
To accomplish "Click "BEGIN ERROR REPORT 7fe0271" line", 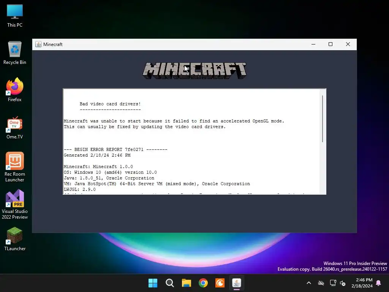I will tap(115, 149).
